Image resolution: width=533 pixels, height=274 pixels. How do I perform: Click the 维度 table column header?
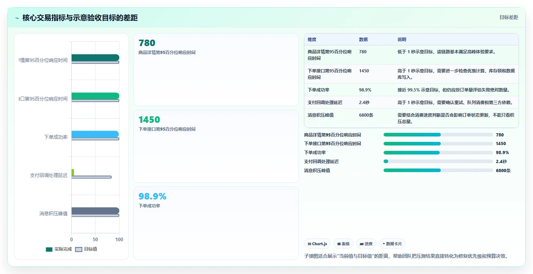[312, 40]
